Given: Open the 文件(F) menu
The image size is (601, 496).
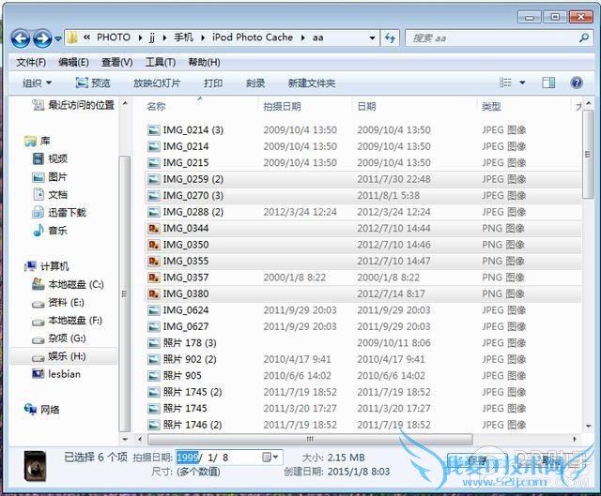Looking at the screenshot, I should (31, 62).
